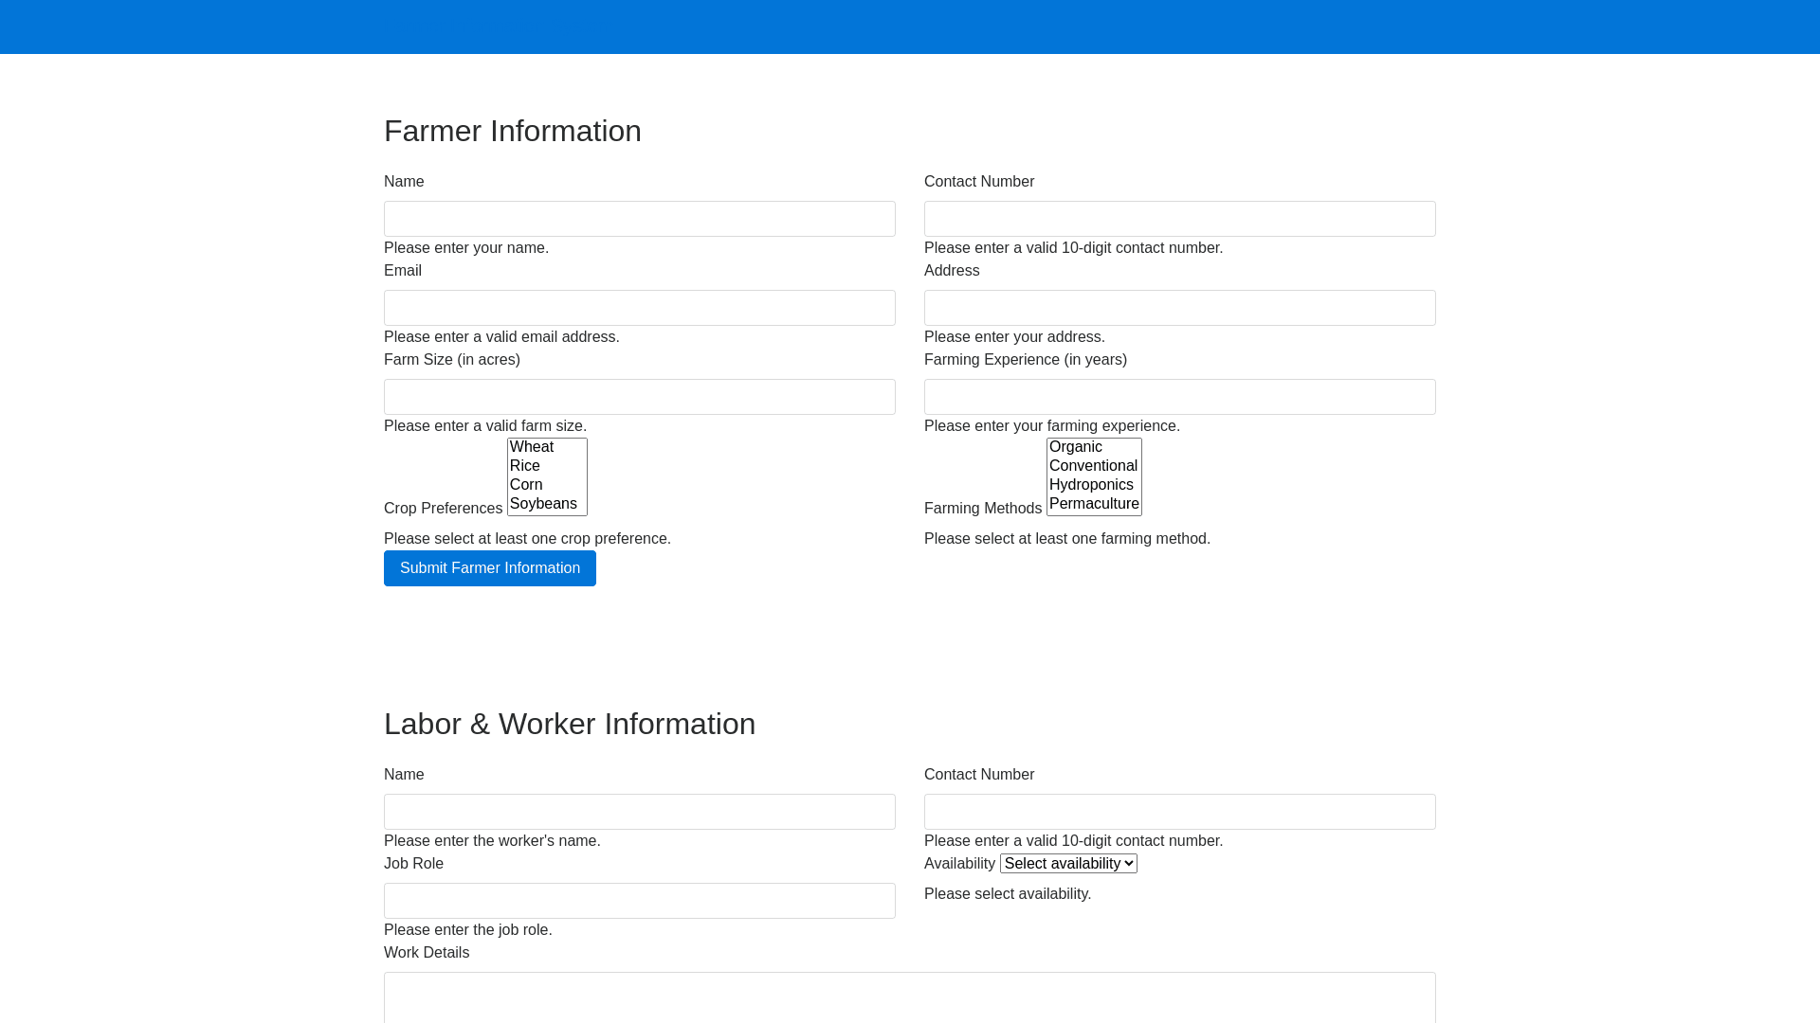Click the Farming Experience input field
The image size is (1820, 1023).
pyautogui.click(x=1179, y=397)
